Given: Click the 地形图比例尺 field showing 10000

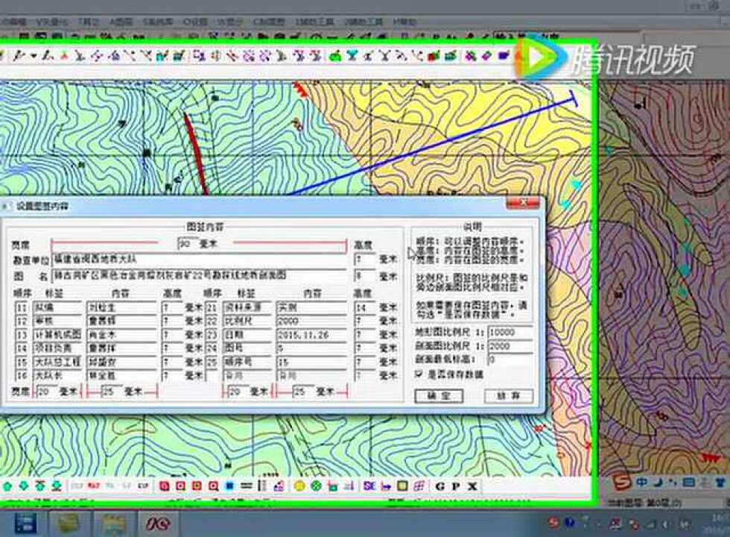Looking at the screenshot, I should [510, 333].
